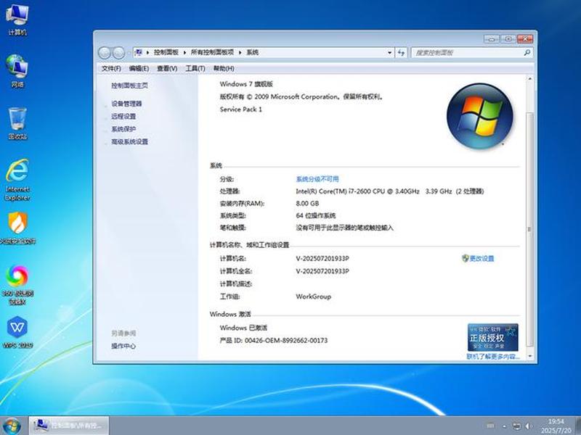Screen dimensions: 581x435
Task: Launch WPS 2019 desktop icon
Action: (x=17, y=332)
